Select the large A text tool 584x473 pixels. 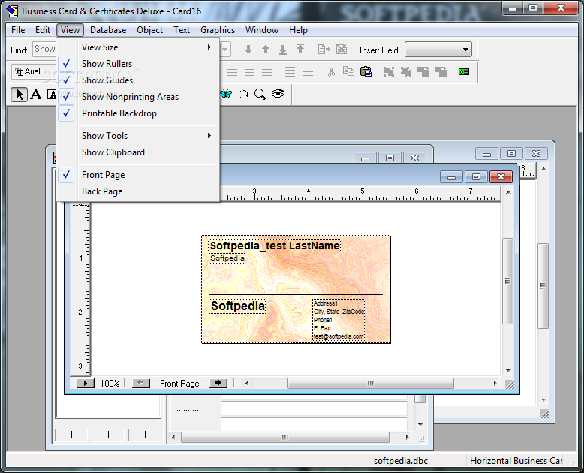pyautogui.click(x=36, y=95)
